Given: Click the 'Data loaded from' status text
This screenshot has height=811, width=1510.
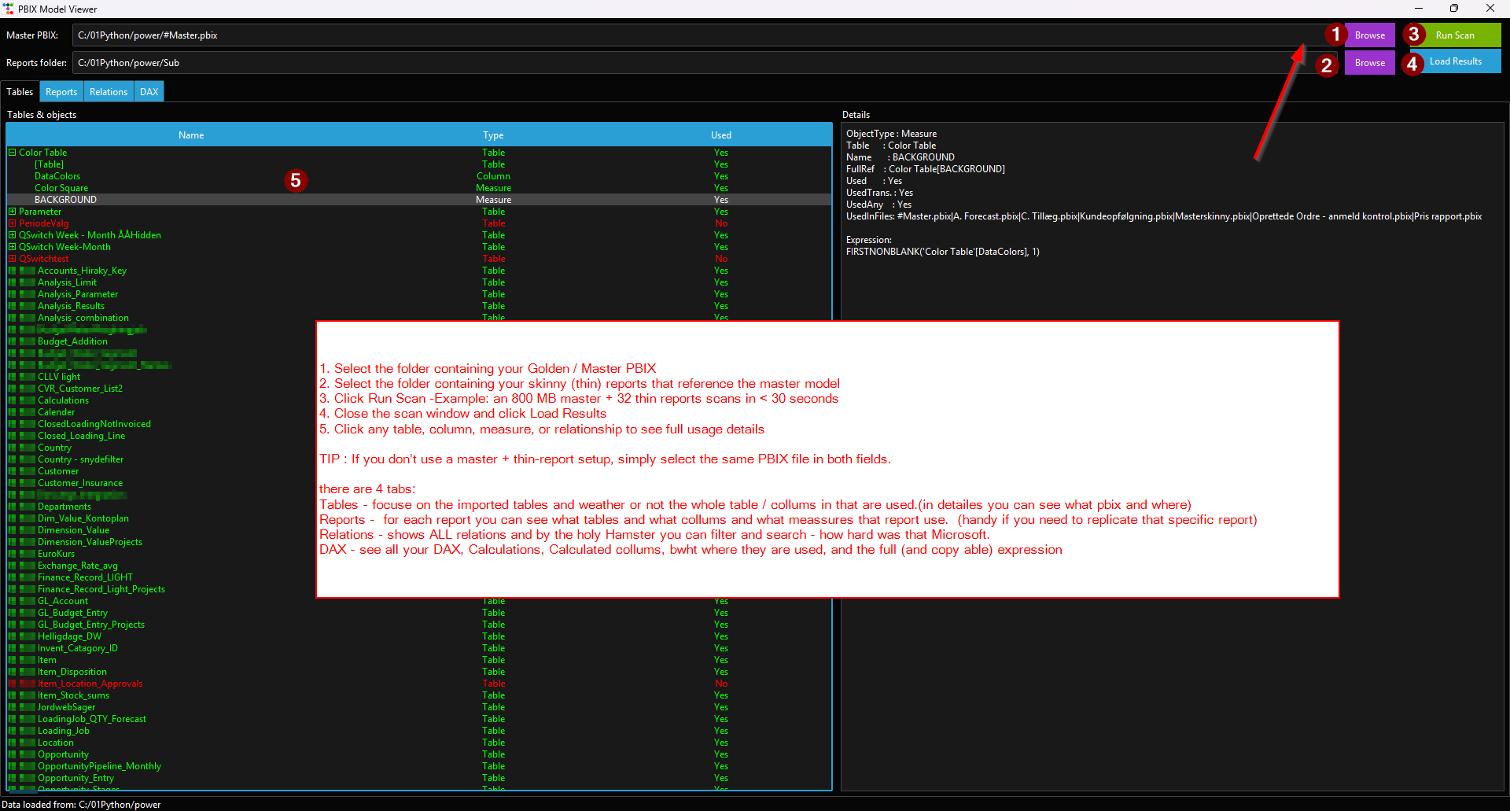Looking at the screenshot, I should tap(81, 805).
